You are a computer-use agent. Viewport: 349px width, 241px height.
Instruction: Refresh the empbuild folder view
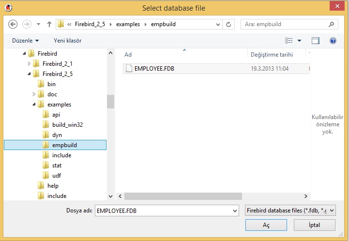tap(229, 24)
